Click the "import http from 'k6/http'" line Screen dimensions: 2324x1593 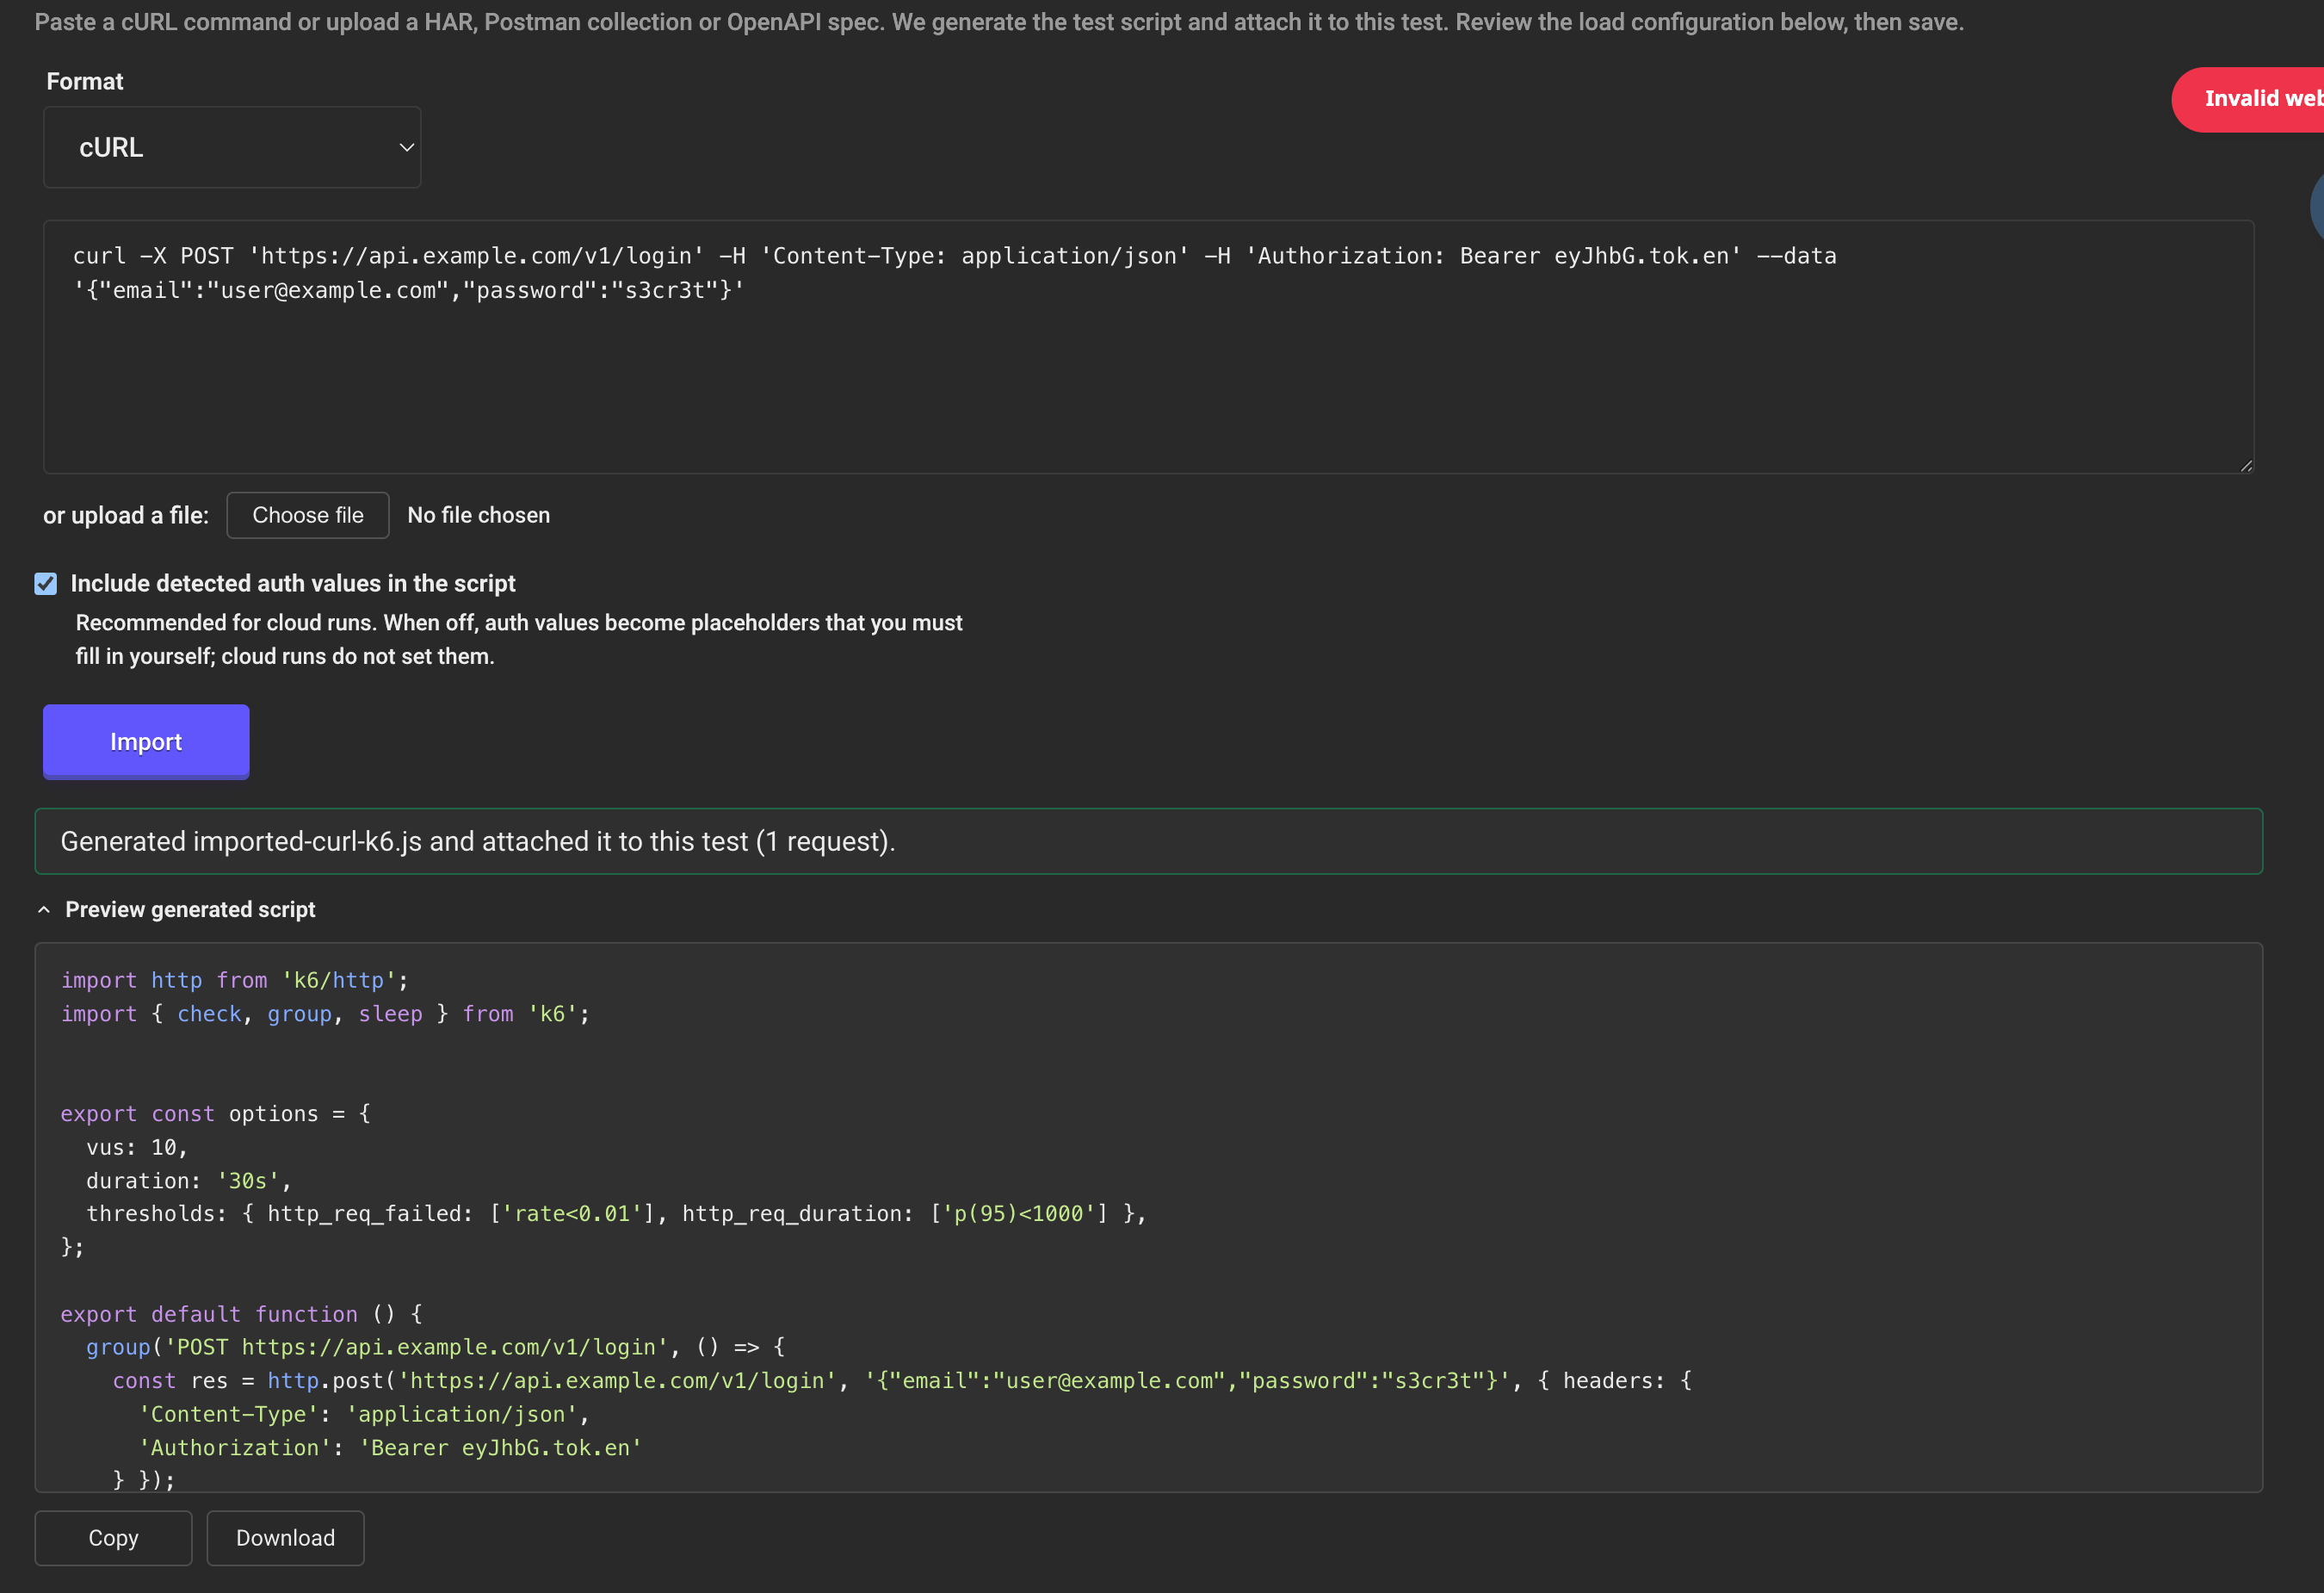pos(234,981)
